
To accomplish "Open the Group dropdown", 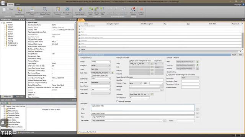I will click(101, 62).
